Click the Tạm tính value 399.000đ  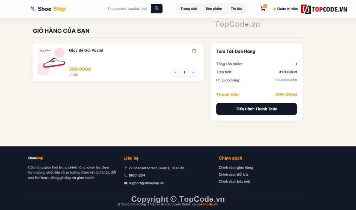(x=288, y=72)
